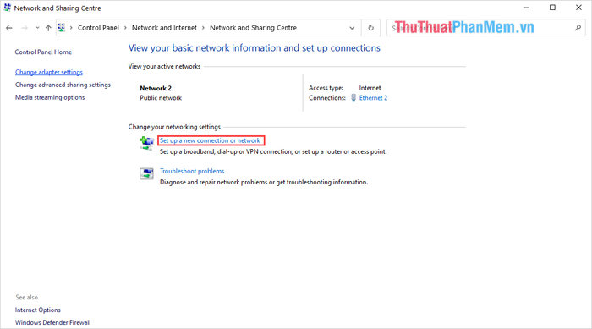The width and height of the screenshot is (592, 329).
Task: Click the Troubleshoot problems icon
Action: (146, 173)
